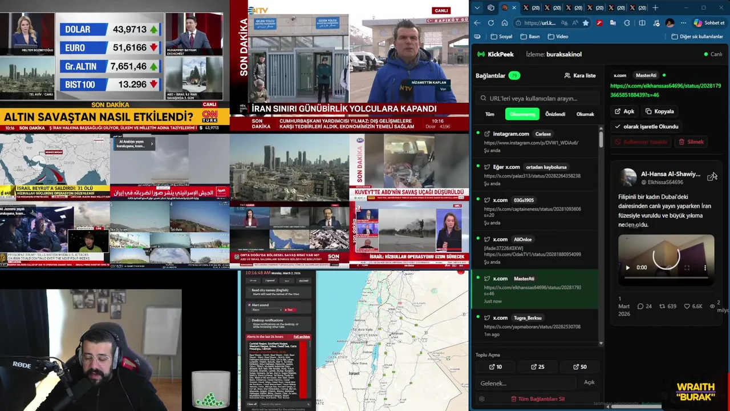Select the green highlighted Okunmamış filter tab
730x411 pixels.
pos(522,114)
